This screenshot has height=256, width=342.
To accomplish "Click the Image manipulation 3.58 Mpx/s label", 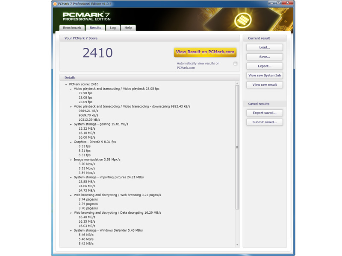I will (x=97, y=160).
